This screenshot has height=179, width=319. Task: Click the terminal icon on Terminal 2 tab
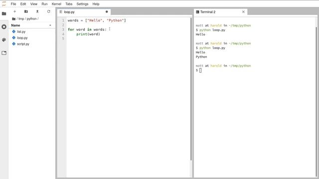(x=197, y=12)
